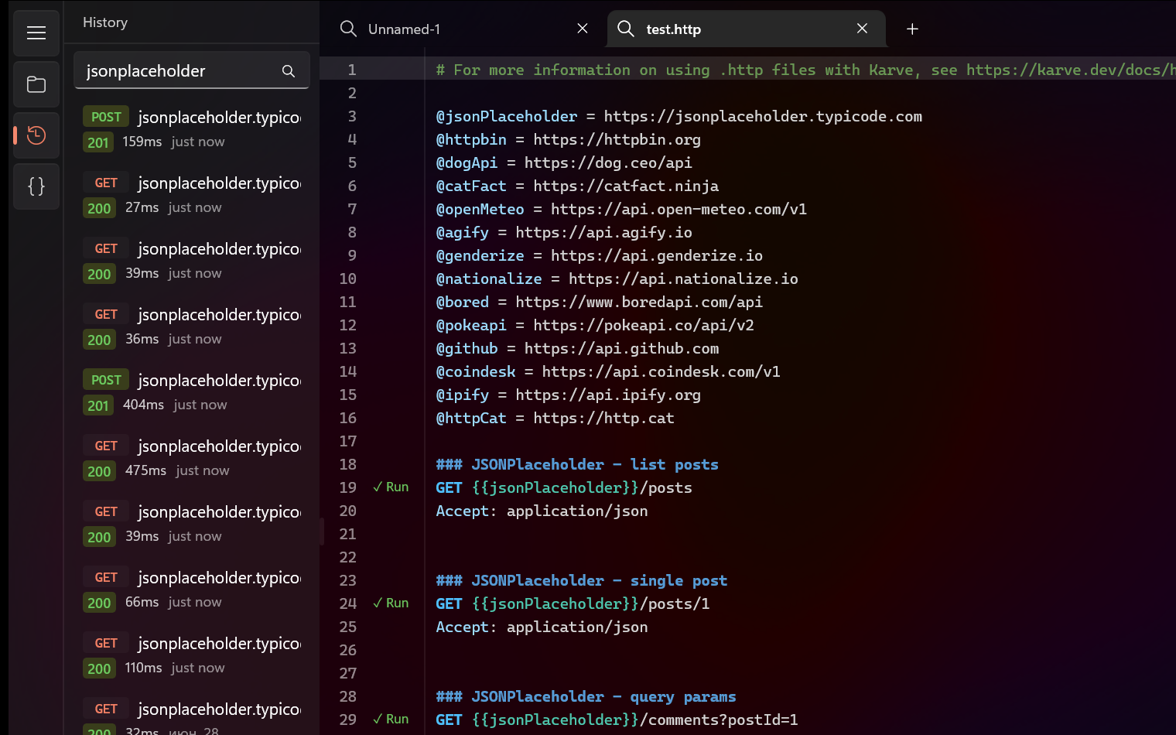
Task: Click the @nationalize variable definition
Action: 489,279
